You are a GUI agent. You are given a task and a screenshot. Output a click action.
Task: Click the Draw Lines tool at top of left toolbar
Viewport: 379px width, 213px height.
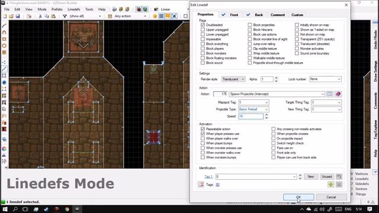[4, 25]
